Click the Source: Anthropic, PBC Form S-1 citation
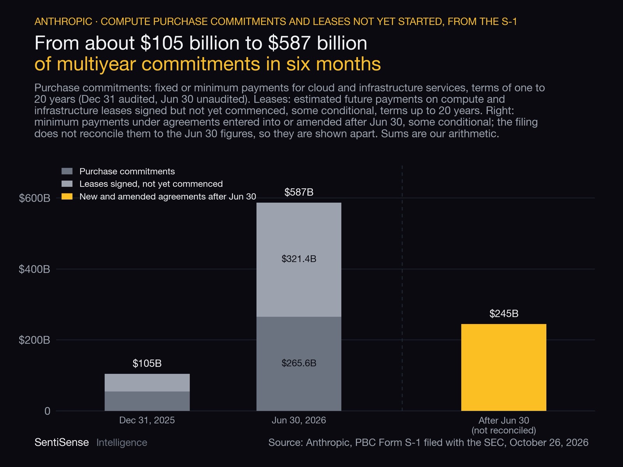Screen dimensions: 623x467 tap(428, 442)
